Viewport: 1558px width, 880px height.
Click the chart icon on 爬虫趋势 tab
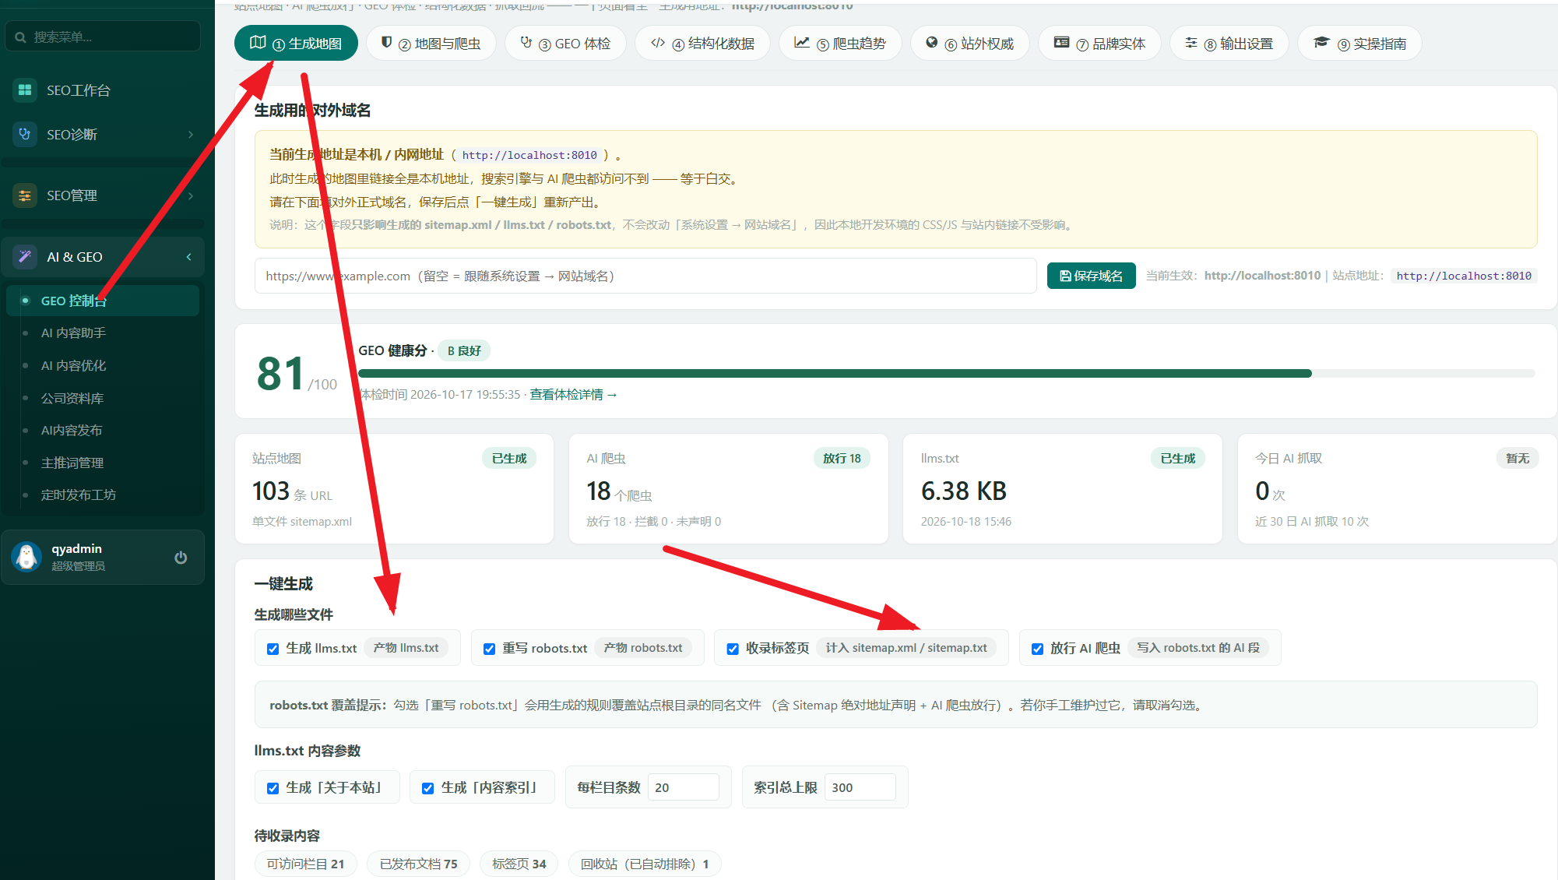[802, 43]
